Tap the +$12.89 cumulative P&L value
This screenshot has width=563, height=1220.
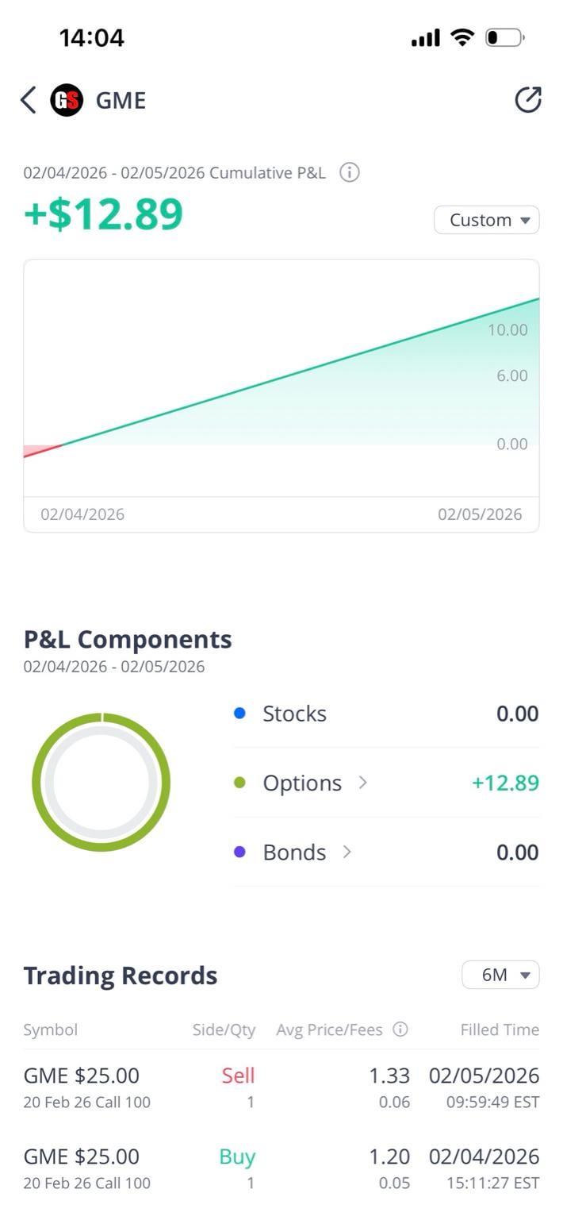104,214
